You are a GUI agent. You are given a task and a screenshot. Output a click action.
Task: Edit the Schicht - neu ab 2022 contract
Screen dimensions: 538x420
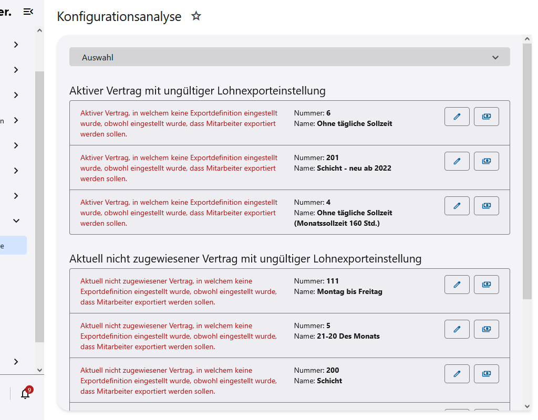click(x=457, y=161)
